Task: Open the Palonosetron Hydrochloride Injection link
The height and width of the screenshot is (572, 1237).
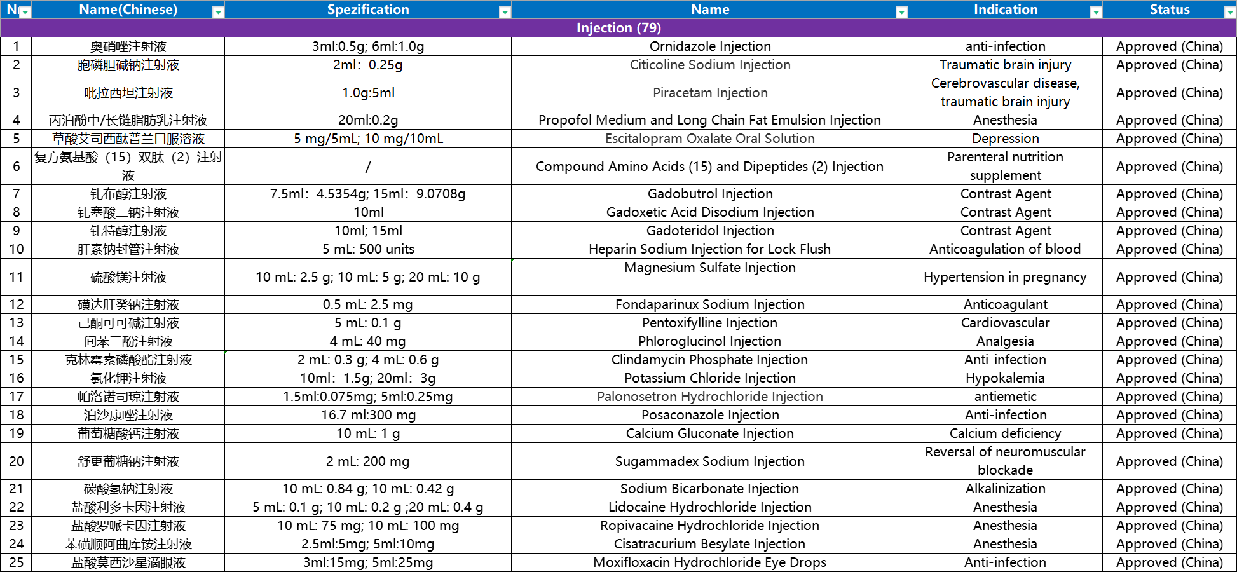Action: click(709, 397)
